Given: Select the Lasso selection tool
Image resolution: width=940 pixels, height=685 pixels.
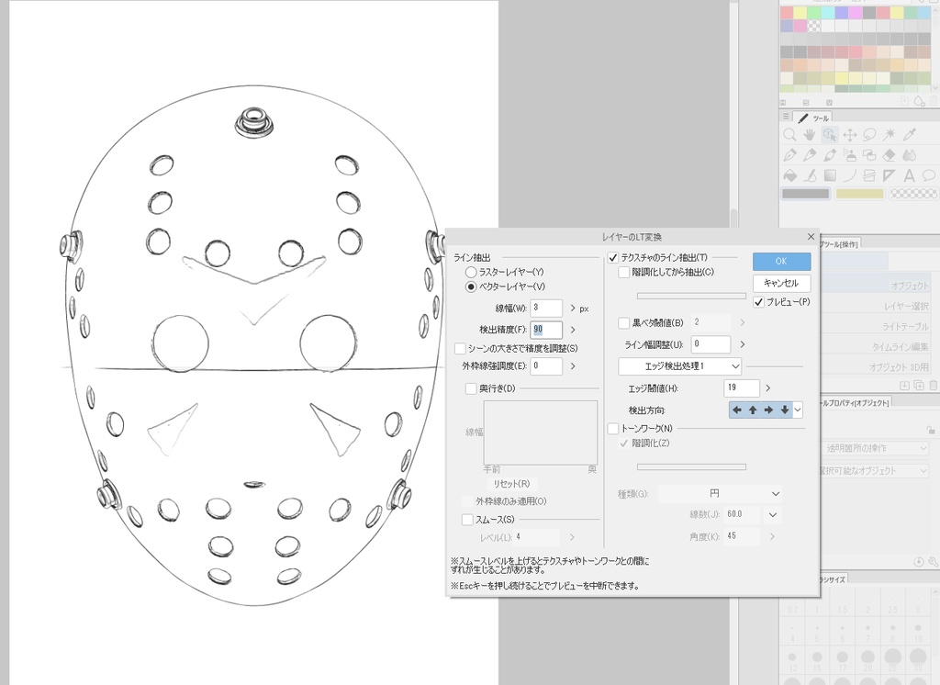Looking at the screenshot, I should pos(869,135).
